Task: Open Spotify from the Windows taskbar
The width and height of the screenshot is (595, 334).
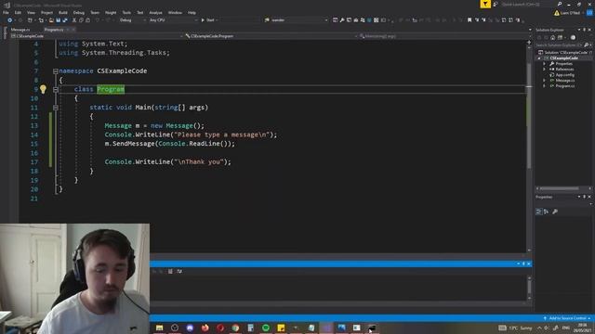Action: coord(266,328)
